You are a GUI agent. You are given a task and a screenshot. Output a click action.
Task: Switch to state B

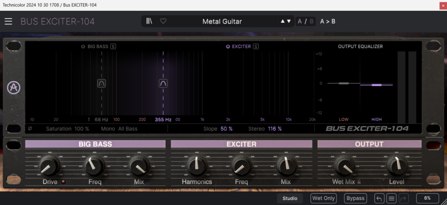[x=312, y=21]
